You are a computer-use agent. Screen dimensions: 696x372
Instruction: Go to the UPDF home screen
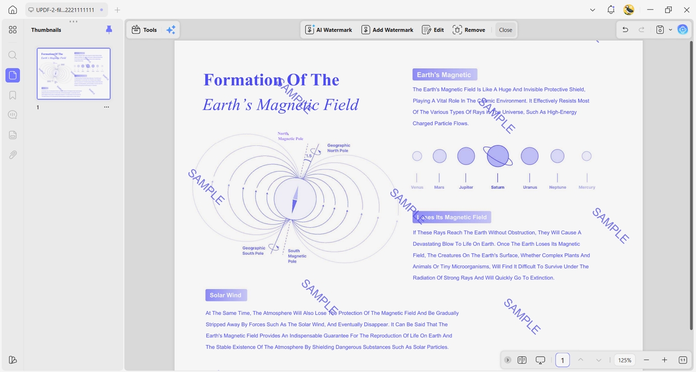pos(12,10)
